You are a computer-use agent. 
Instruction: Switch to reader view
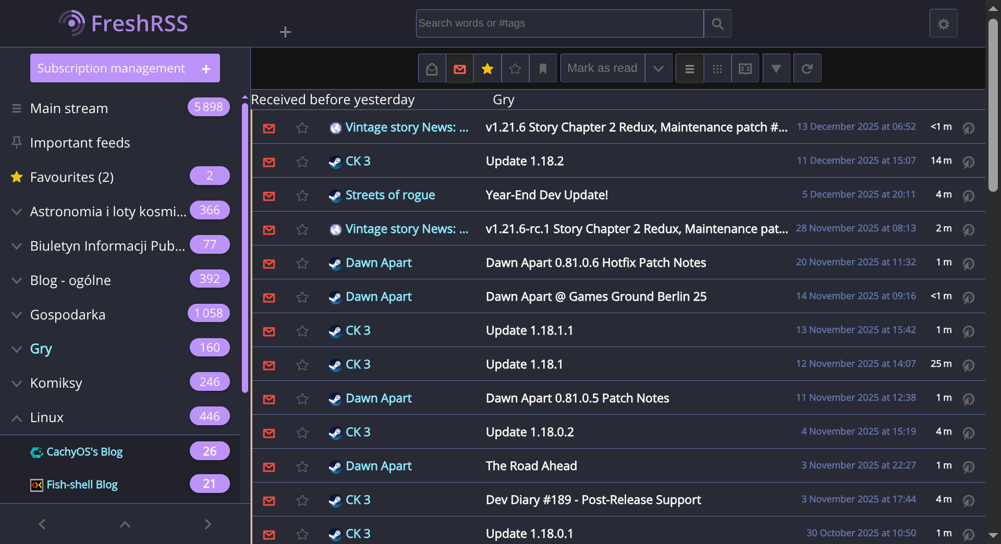[745, 68]
